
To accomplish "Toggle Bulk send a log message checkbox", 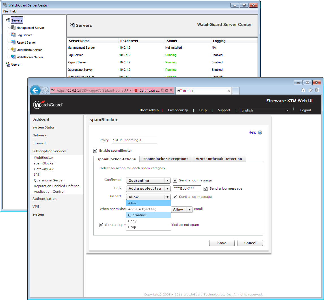I will (206, 189).
